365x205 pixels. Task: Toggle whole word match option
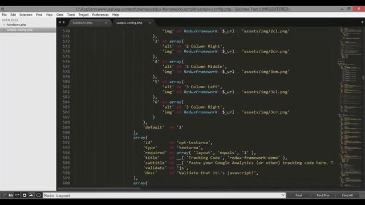click(x=17, y=195)
